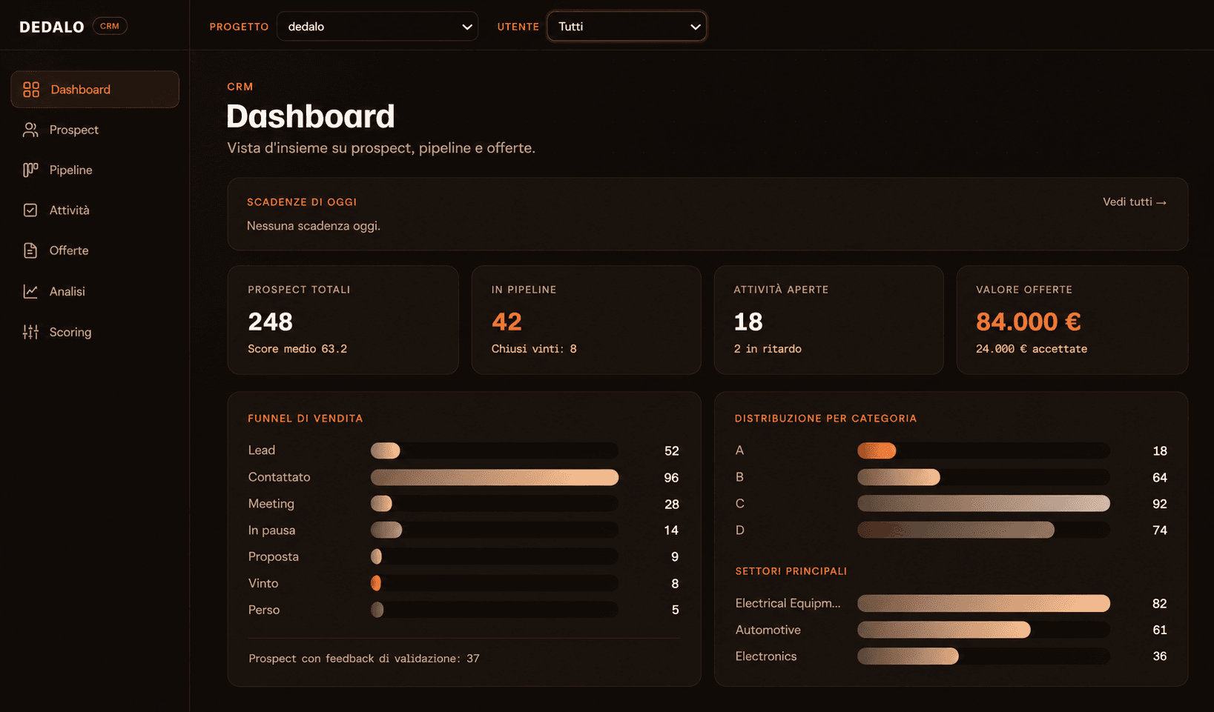Click the Offerte document icon
The width and height of the screenshot is (1214, 712).
click(x=30, y=250)
